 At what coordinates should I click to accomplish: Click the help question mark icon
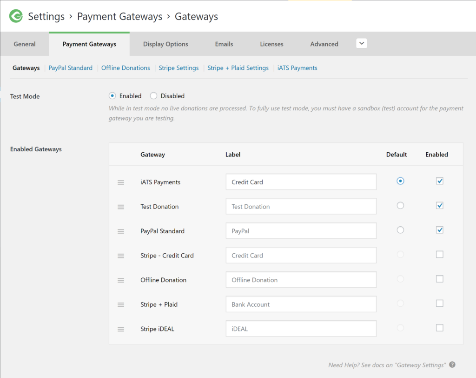pos(452,364)
